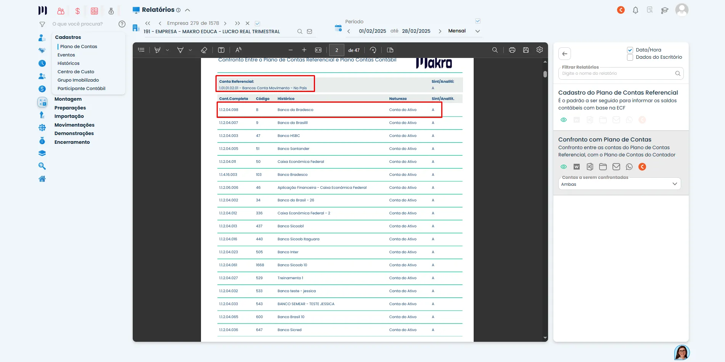
Task: Select the pen draw tool in PDF toolbar
Action: coord(180,50)
